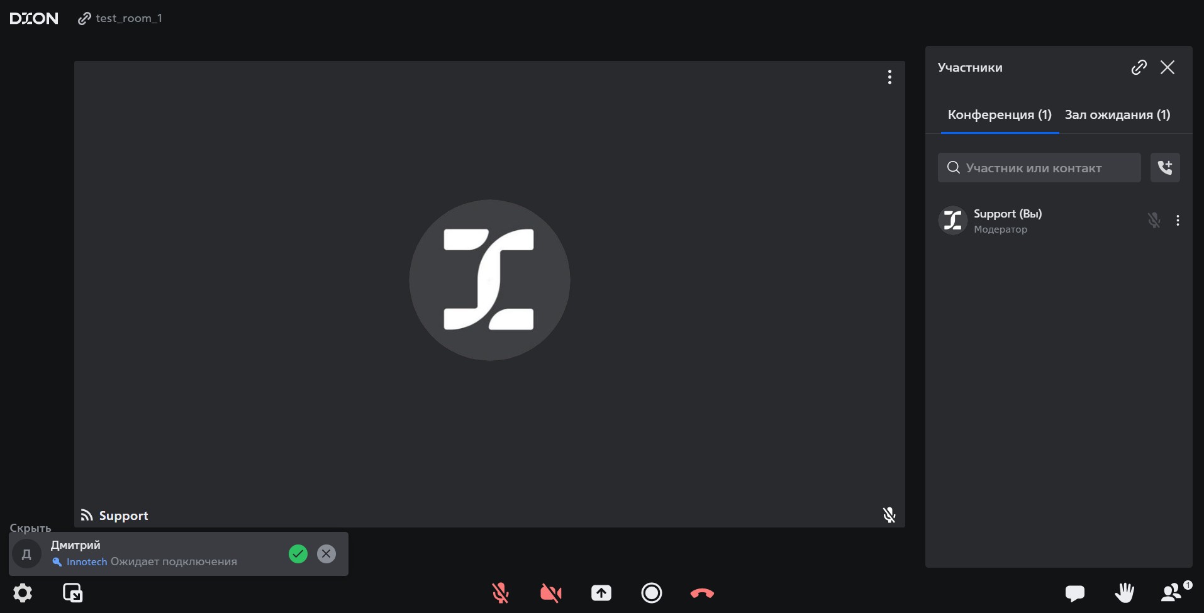This screenshot has height=613, width=1204.
Task: Click the Innotech label under Дмитрий
Action: pos(87,562)
